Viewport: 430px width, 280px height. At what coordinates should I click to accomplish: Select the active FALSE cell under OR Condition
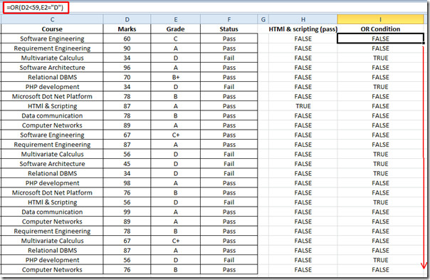pos(380,38)
